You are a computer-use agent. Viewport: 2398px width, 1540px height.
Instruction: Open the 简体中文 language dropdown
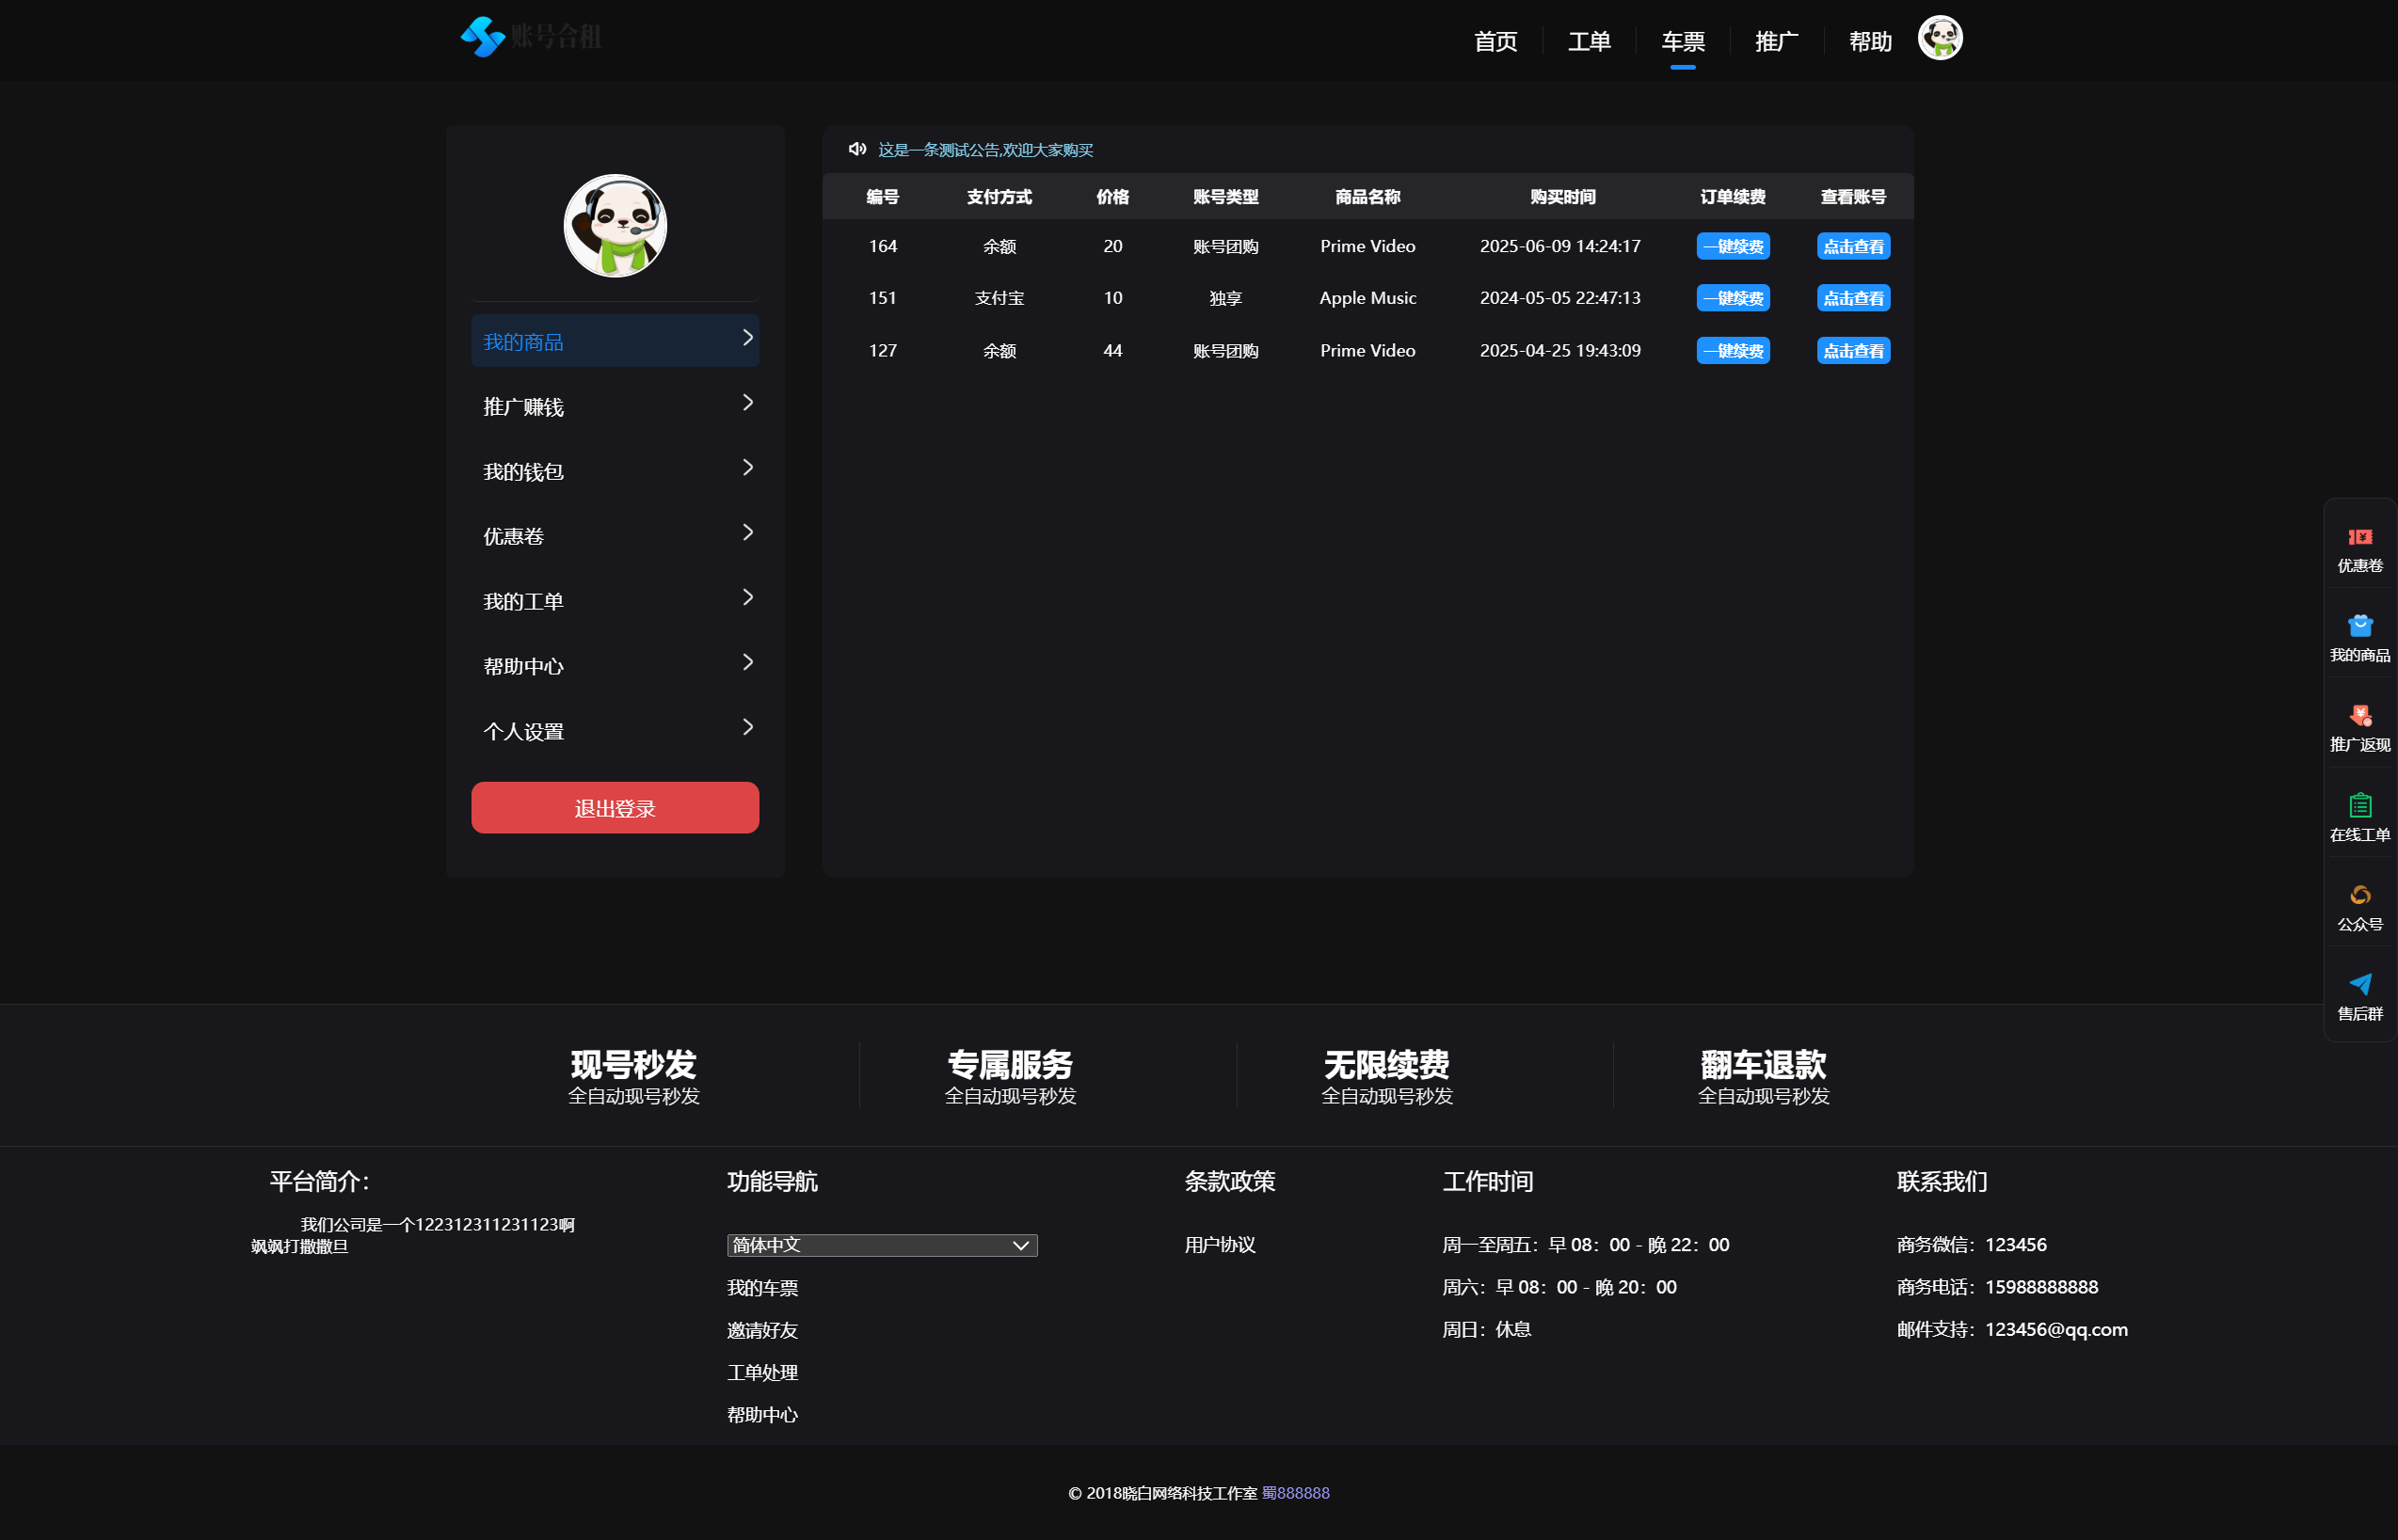881,1245
